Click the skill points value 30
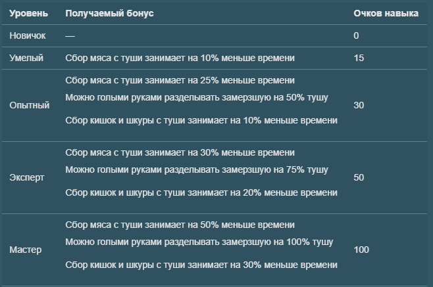The width and height of the screenshot is (433, 287). 359,105
